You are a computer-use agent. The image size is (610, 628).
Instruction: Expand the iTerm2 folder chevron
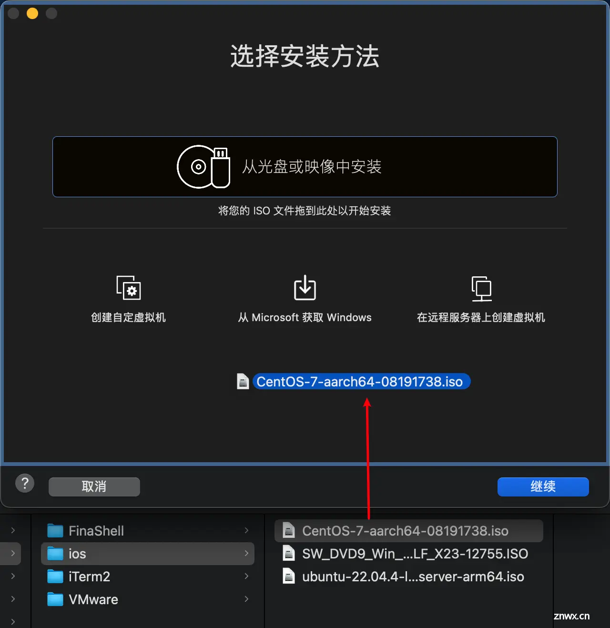pyautogui.click(x=246, y=576)
